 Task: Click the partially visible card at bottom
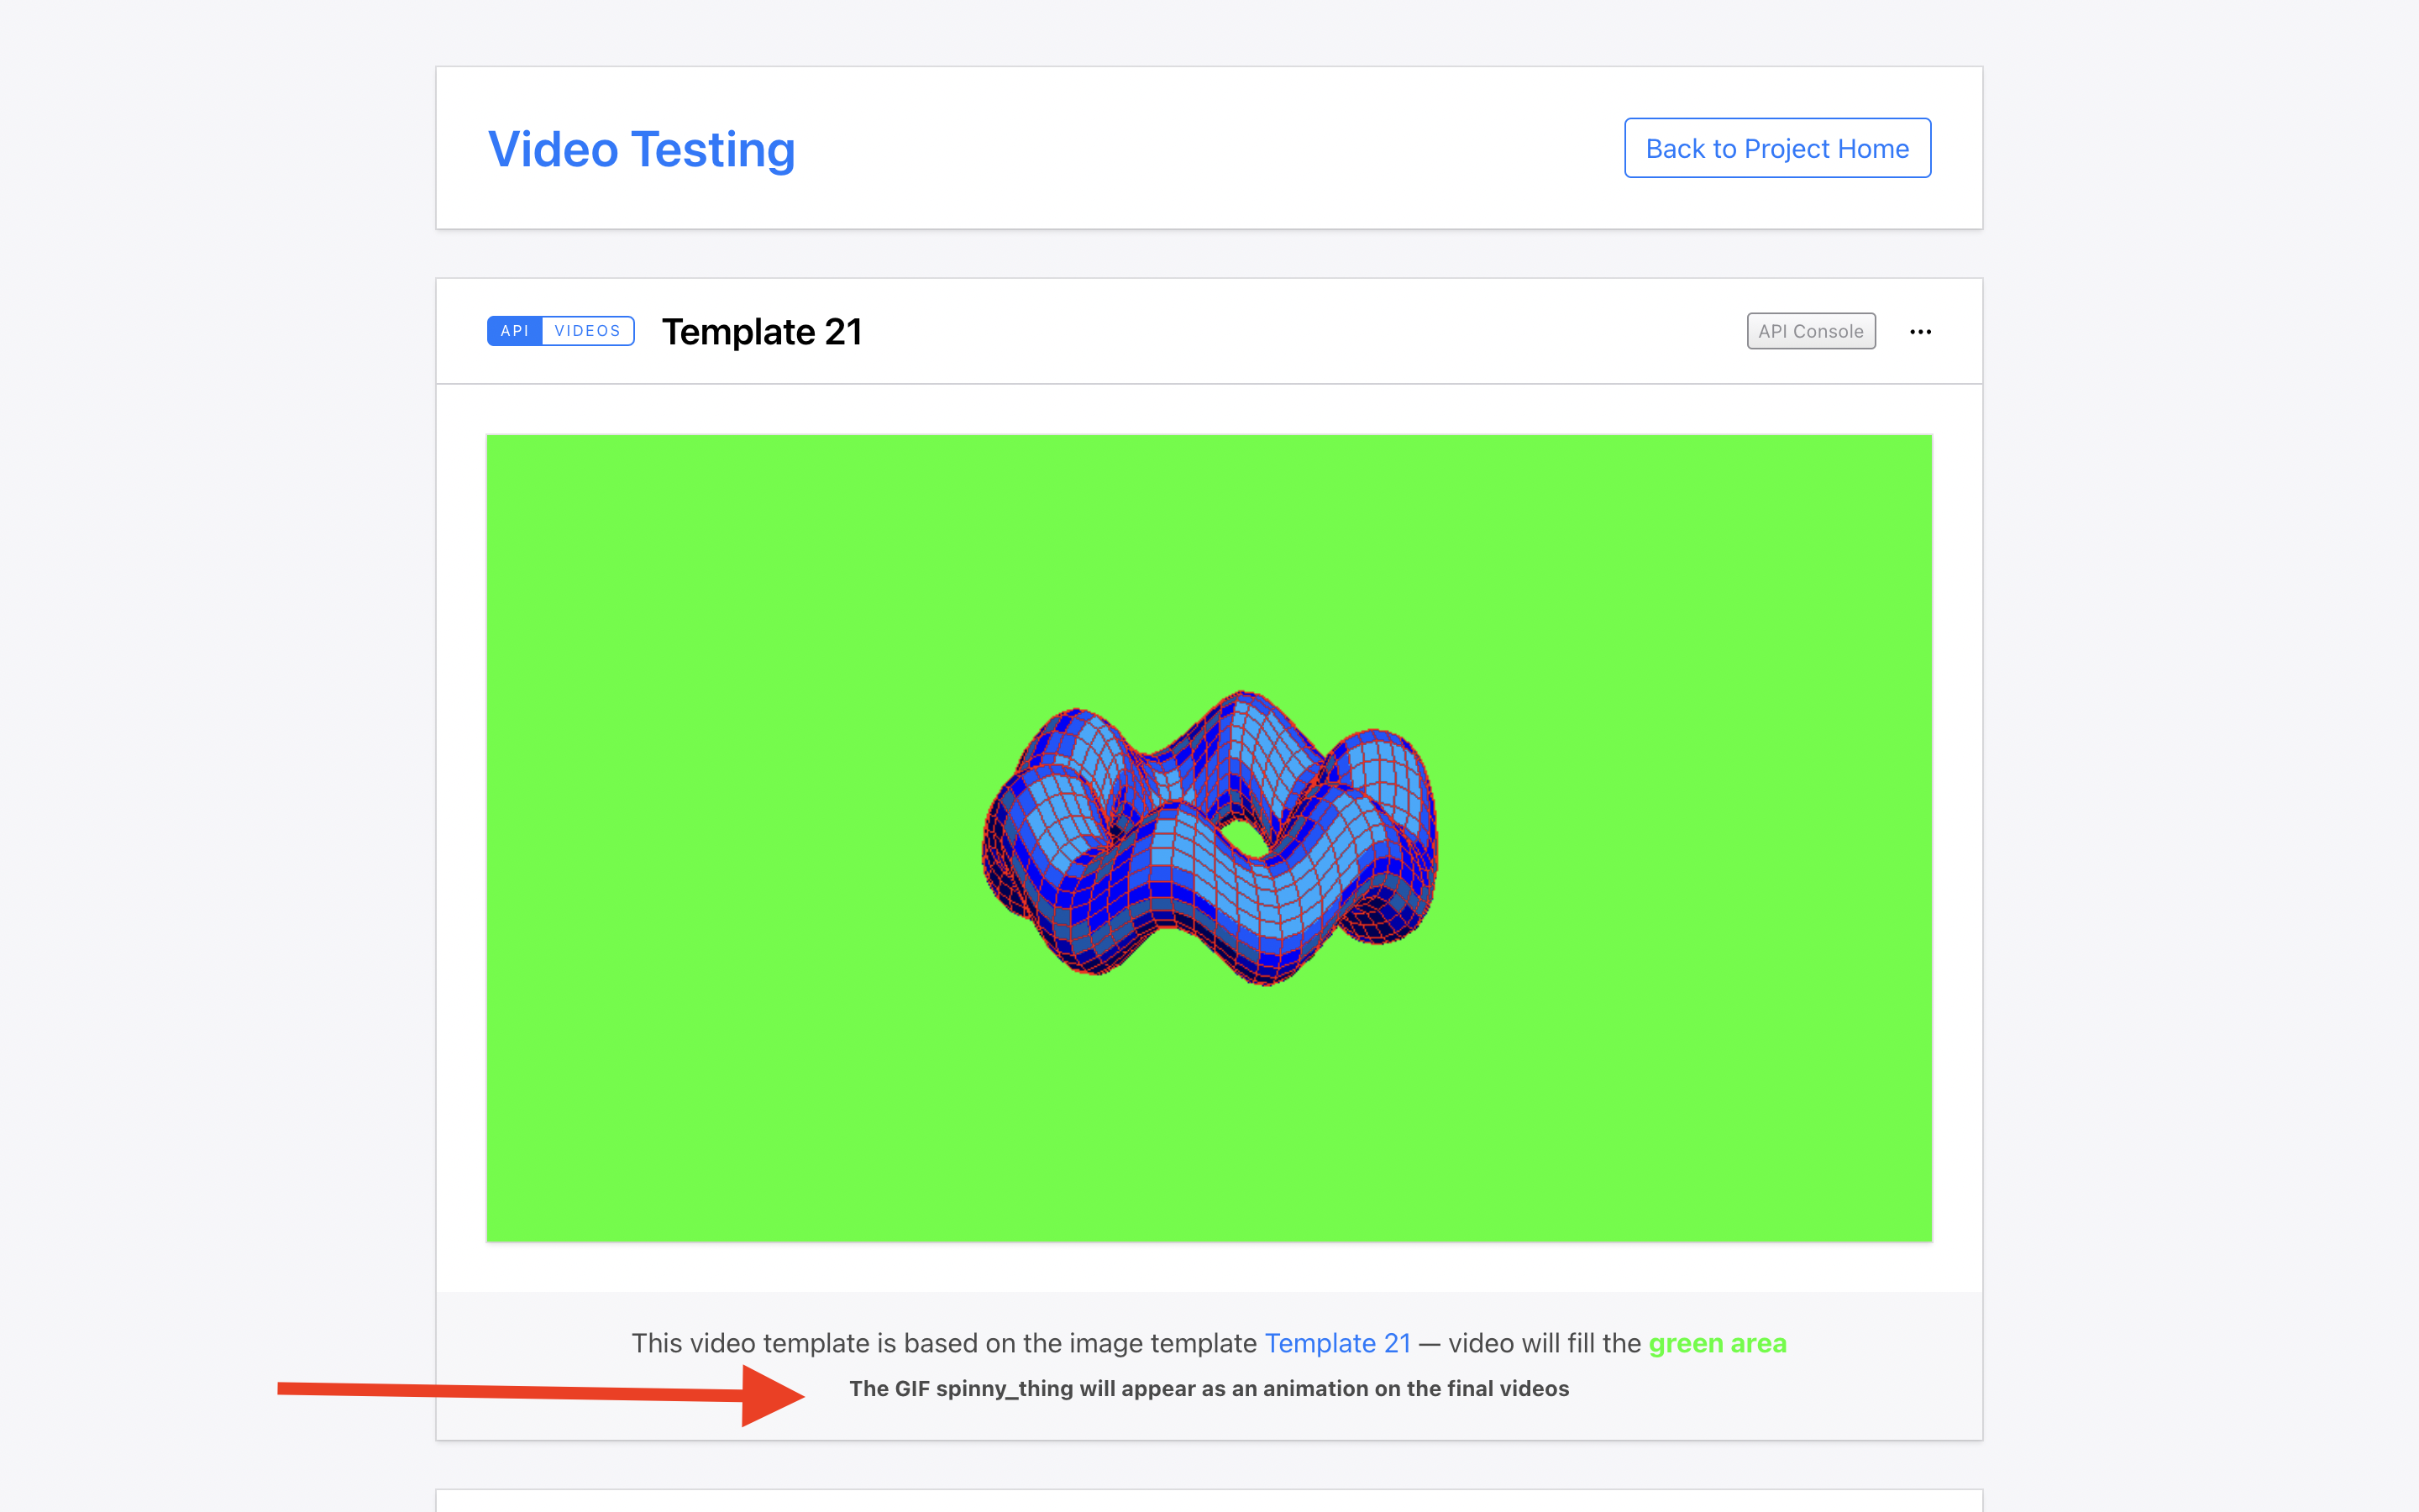click(1209, 1501)
